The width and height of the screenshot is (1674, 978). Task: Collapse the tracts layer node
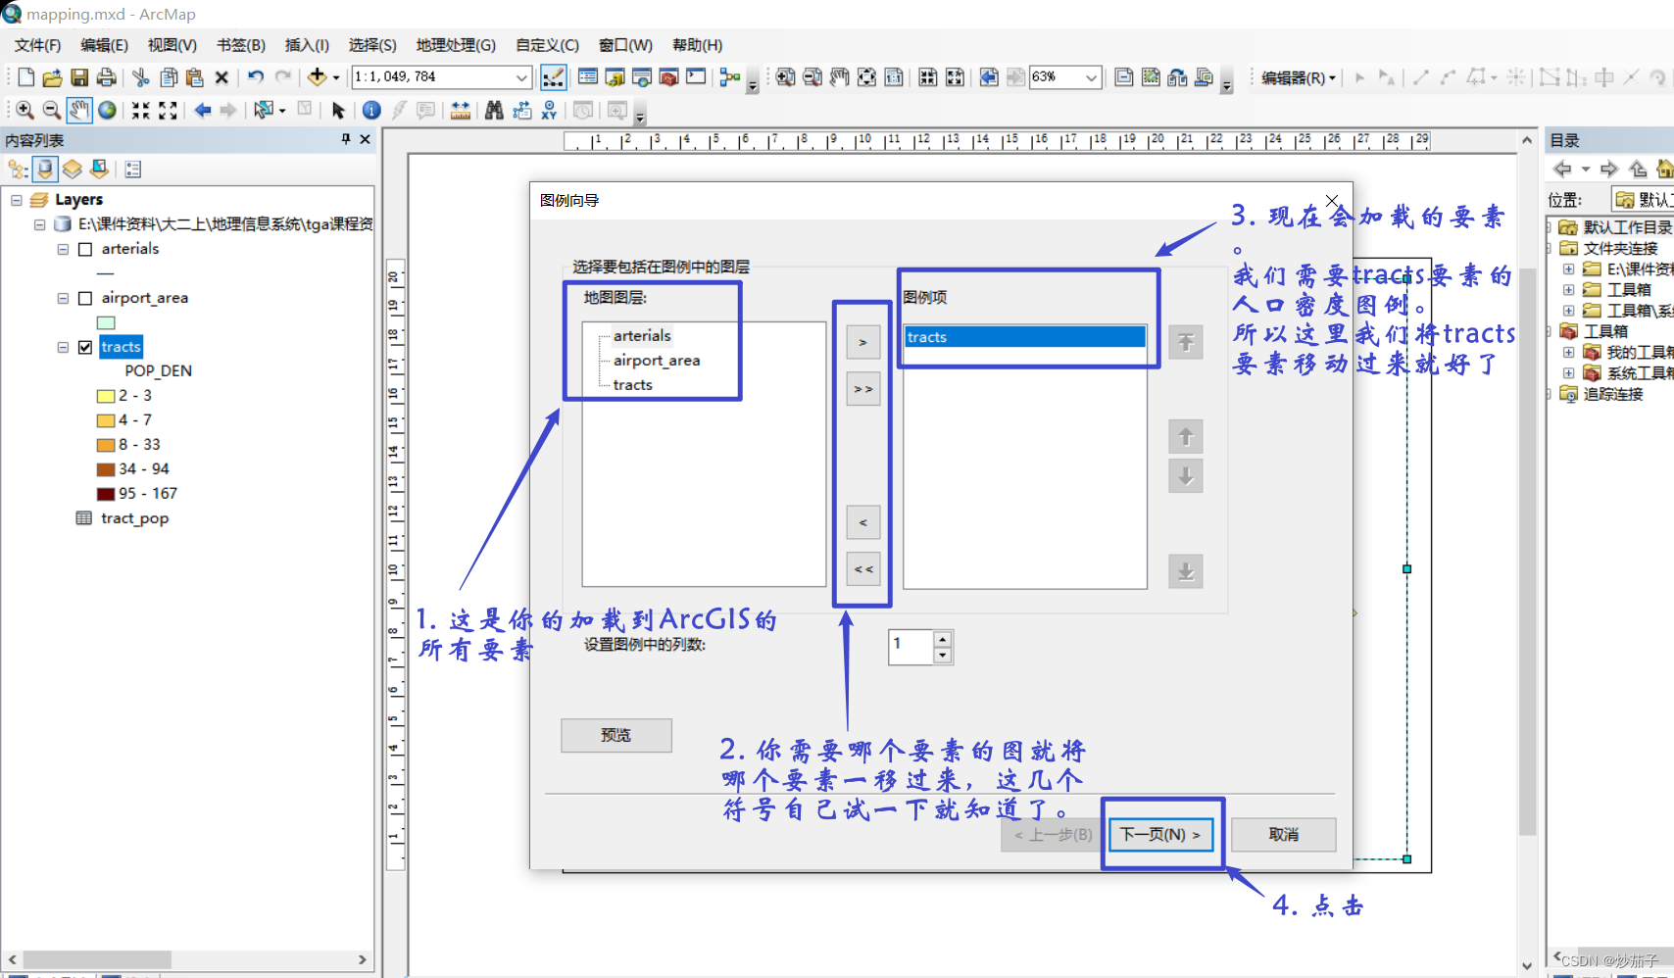[x=63, y=347]
